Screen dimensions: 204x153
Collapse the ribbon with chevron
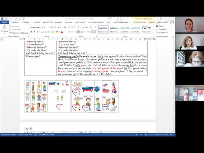(173, 36)
